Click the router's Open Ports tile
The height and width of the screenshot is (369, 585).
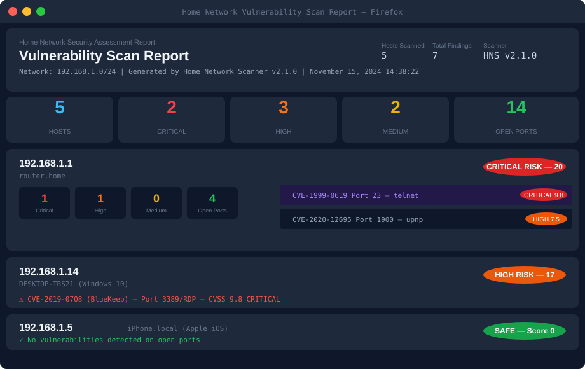(x=212, y=203)
